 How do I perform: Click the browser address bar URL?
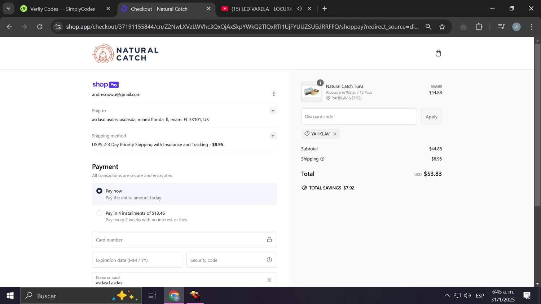pyautogui.click(x=242, y=27)
